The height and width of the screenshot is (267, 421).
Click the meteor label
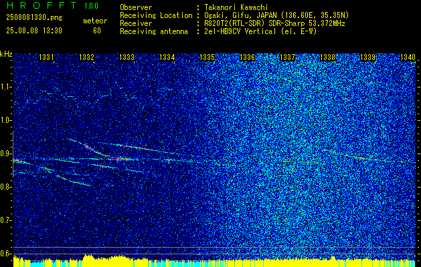pos(95,21)
